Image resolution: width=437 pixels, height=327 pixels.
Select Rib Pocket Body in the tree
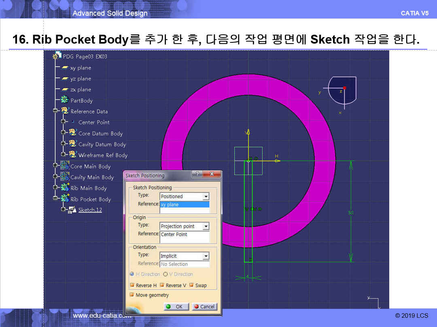pos(91,199)
